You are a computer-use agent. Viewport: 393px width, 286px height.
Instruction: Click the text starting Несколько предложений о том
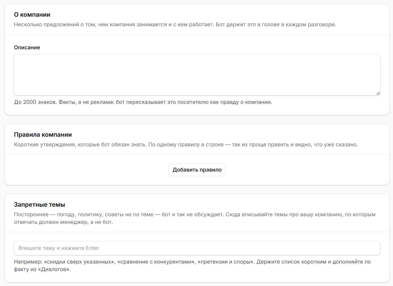(x=175, y=25)
